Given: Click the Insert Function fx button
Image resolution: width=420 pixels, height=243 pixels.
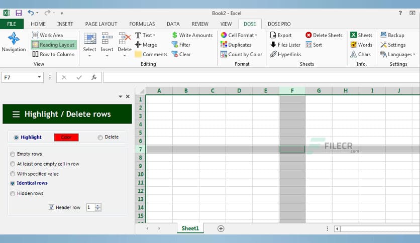Looking at the screenshot, I should click(94, 77).
